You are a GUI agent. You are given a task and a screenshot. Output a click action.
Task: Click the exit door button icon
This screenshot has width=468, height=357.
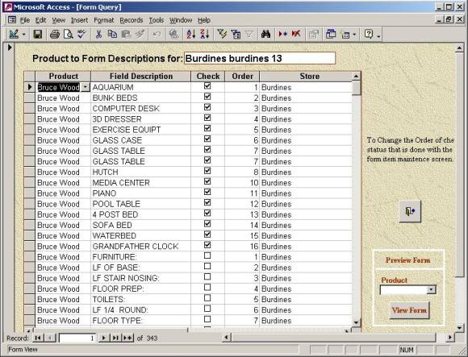pos(410,212)
